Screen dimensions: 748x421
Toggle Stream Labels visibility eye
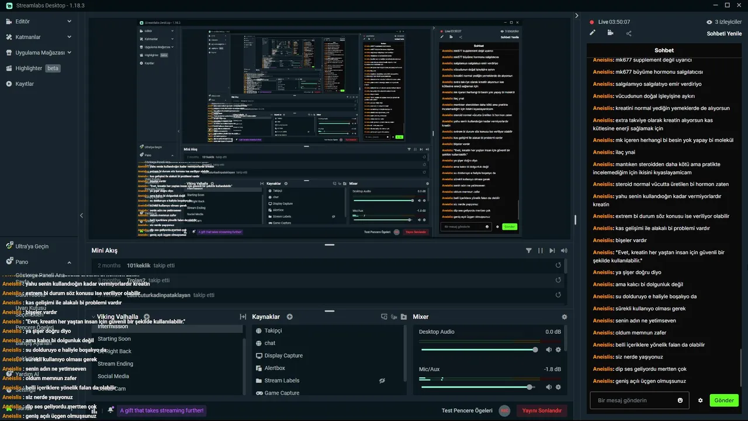point(382,381)
